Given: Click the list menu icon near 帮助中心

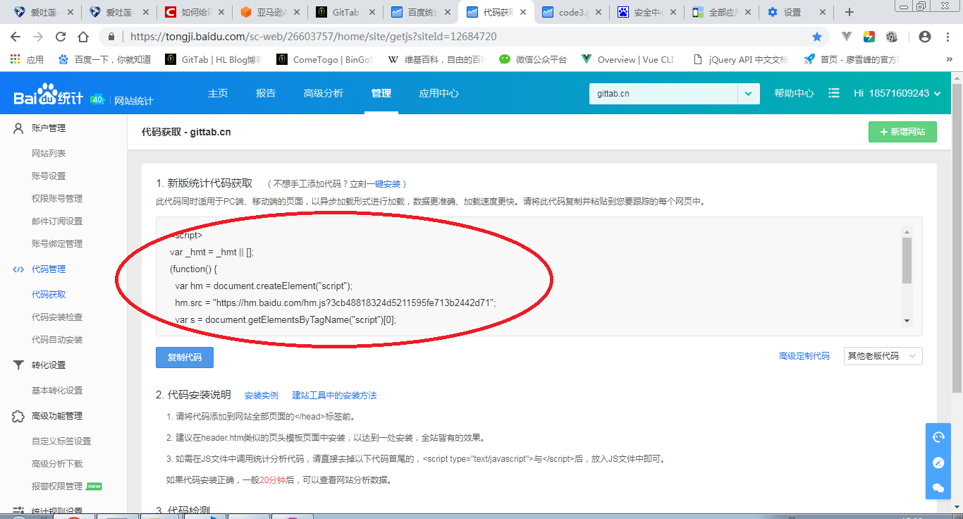Looking at the screenshot, I should pos(834,93).
